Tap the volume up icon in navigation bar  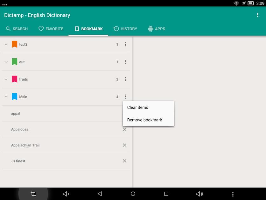tap(199, 194)
